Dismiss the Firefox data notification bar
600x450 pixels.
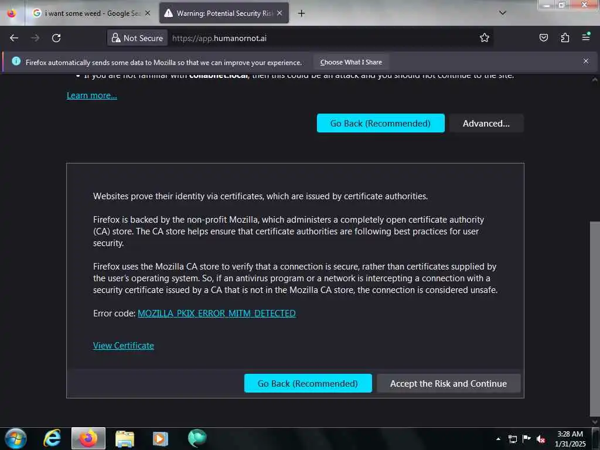click(x=586, y=61)
